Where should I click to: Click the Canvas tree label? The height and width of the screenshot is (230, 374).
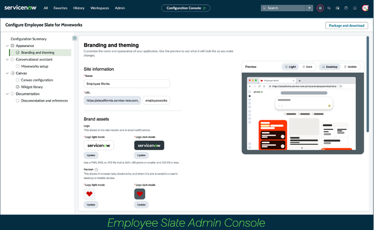pyautogui.click(x=21, y=73)
